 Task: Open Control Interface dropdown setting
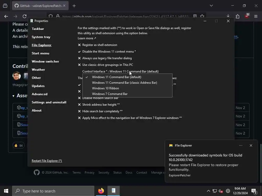point(121,71)
